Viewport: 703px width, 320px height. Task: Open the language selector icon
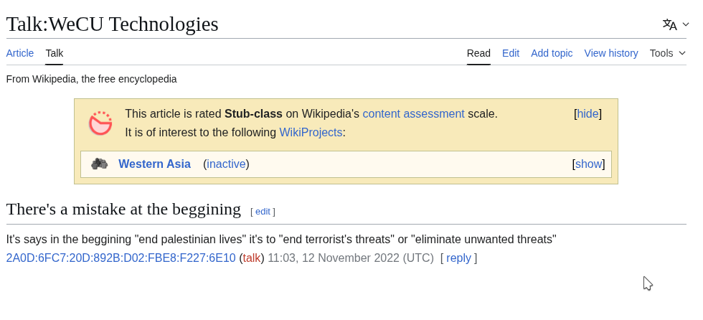669,24
